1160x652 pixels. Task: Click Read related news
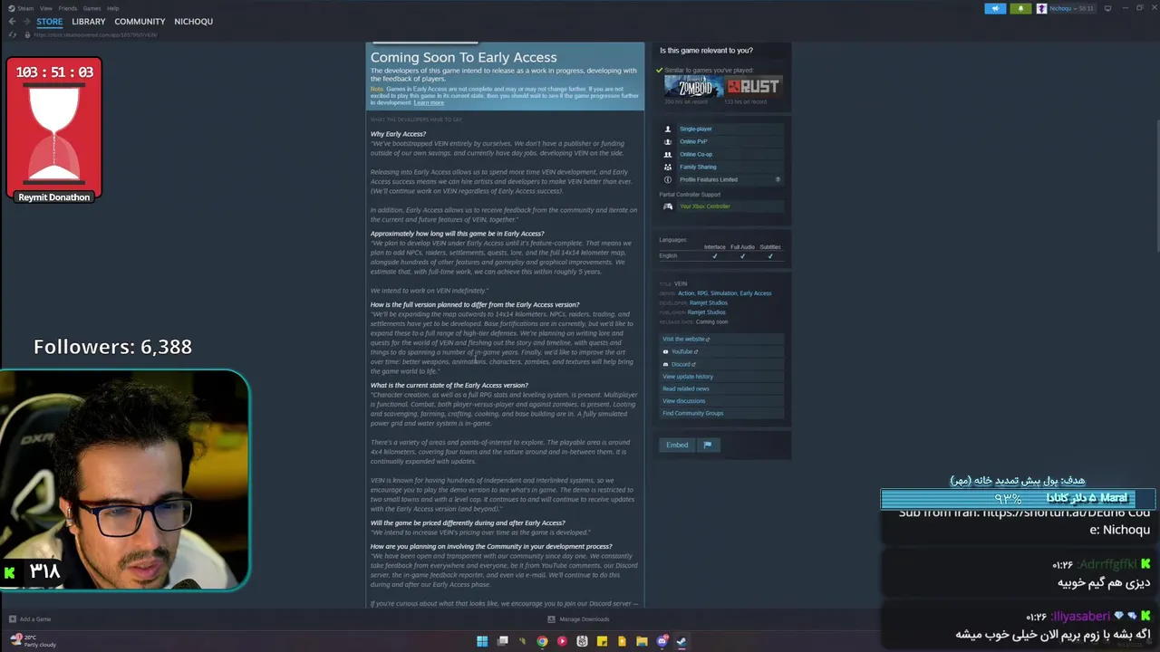click(722, 388)
